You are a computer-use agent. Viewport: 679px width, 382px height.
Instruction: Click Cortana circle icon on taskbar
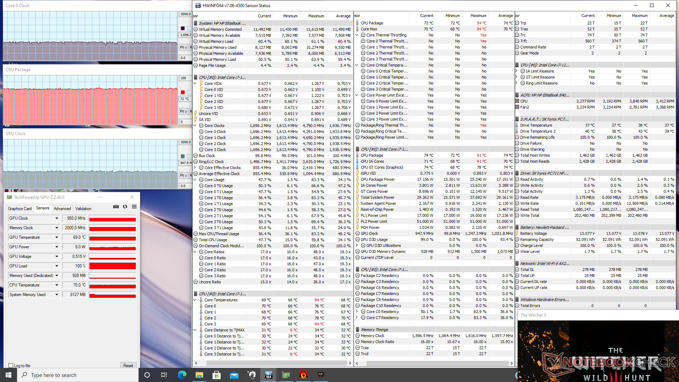pyautogui.click(x=147, y=375)
